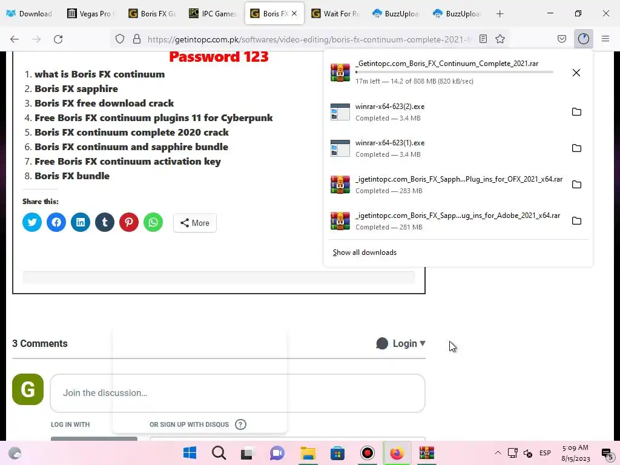Open Microsoft Store from the taskbar
The width and height of the screenshot is (620, 465).
coord(337,453)
